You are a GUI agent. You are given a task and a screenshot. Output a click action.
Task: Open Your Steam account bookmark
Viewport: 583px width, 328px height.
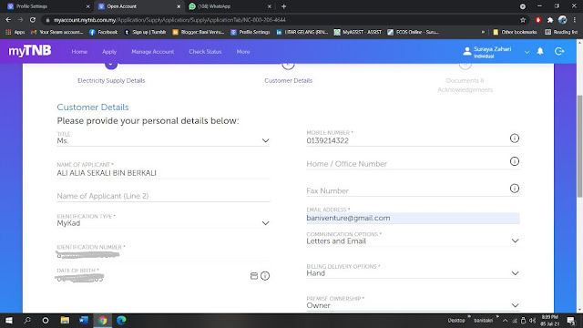tap(56, 33)
